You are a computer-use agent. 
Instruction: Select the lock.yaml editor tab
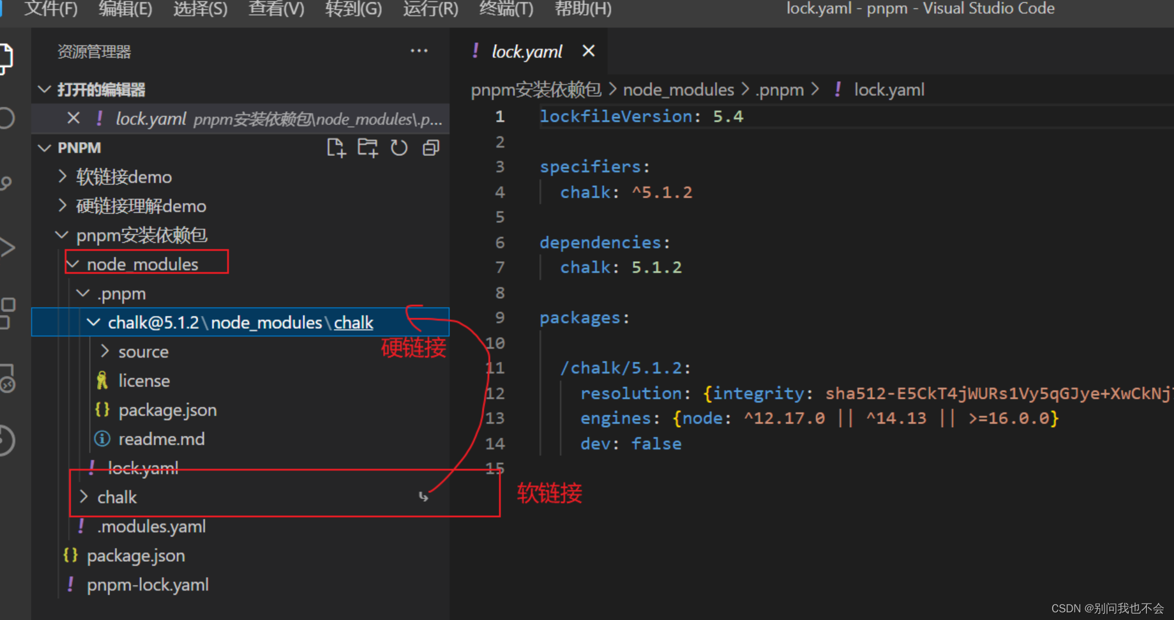pos(527,52)
